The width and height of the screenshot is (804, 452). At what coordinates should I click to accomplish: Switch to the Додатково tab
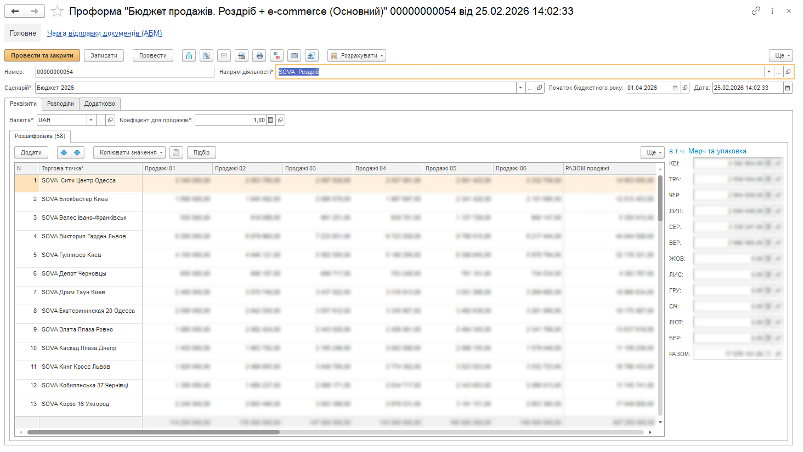click(x=100, y=104)
